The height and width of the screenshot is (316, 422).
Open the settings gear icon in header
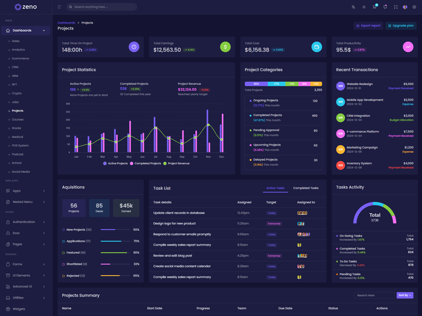415,7
